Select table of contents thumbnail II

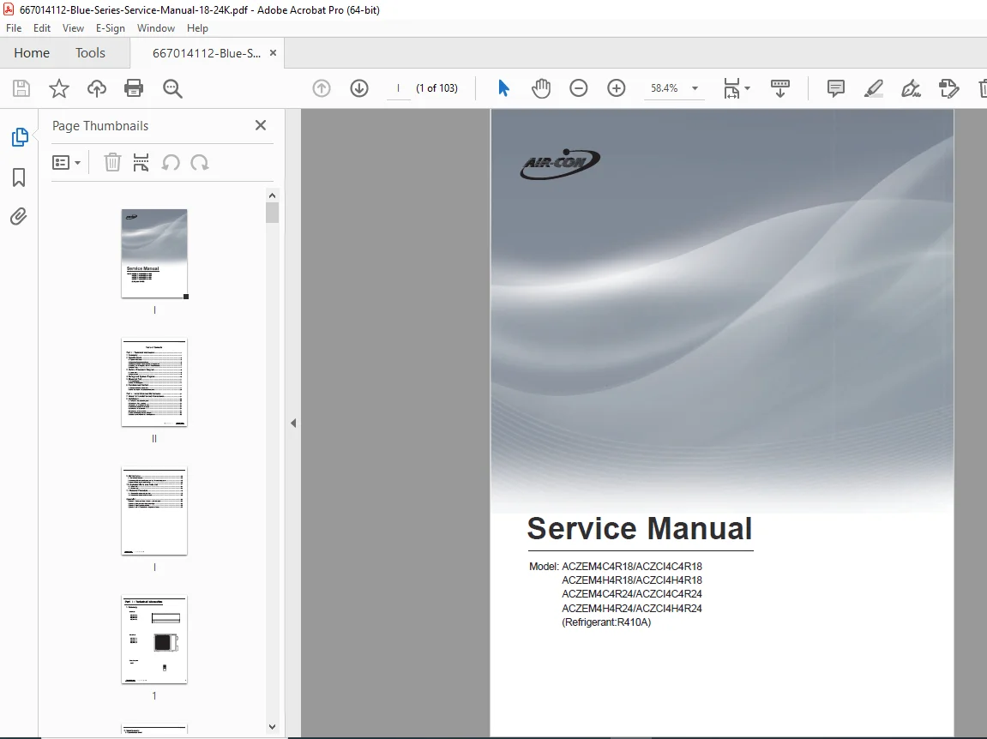(154, 382)
